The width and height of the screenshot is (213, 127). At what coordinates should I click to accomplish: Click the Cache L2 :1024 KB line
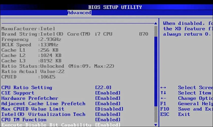(x=31, y=55)
